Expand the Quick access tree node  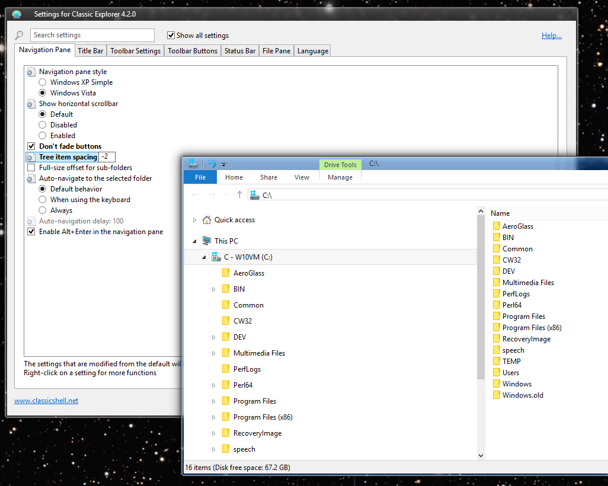(x=194, y=220)
